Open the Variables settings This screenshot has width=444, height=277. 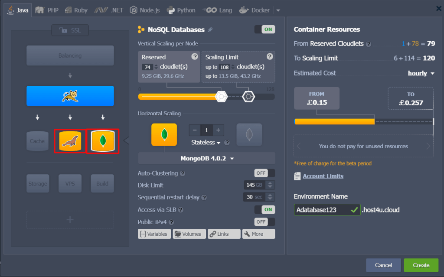[154, 234]
